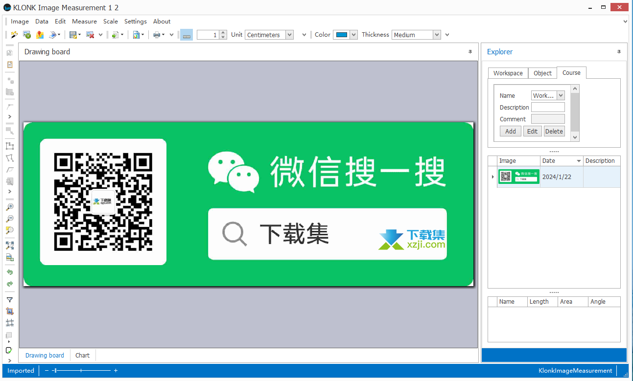Open the Edit menu
The image size is (633, 381).
coord(60,22)
